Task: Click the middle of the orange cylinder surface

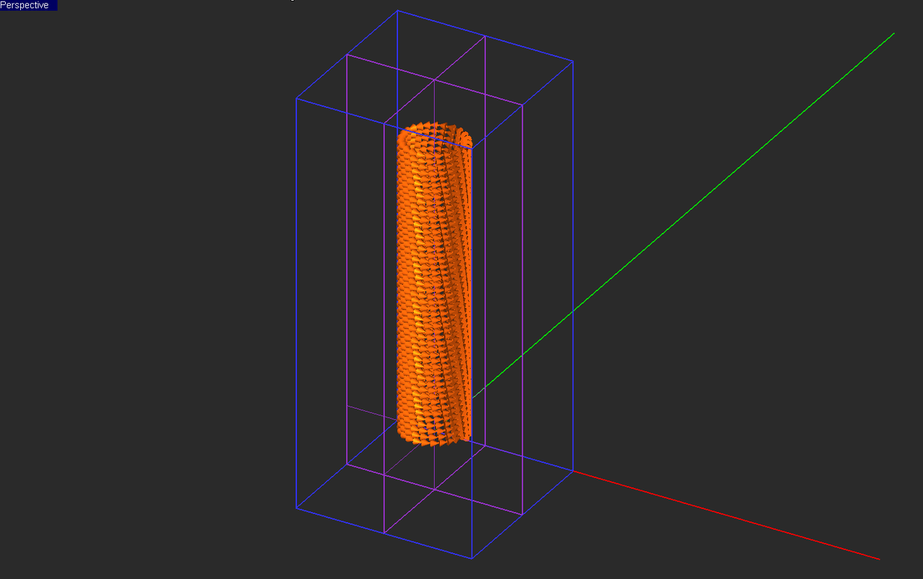Action: 433,288
